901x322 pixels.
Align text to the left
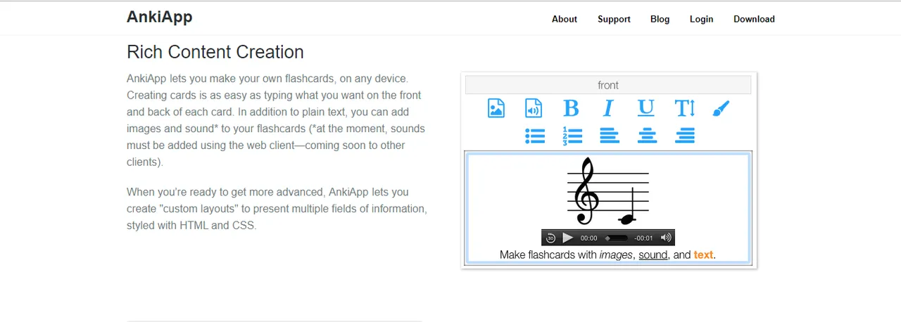(x=610, y=136)
